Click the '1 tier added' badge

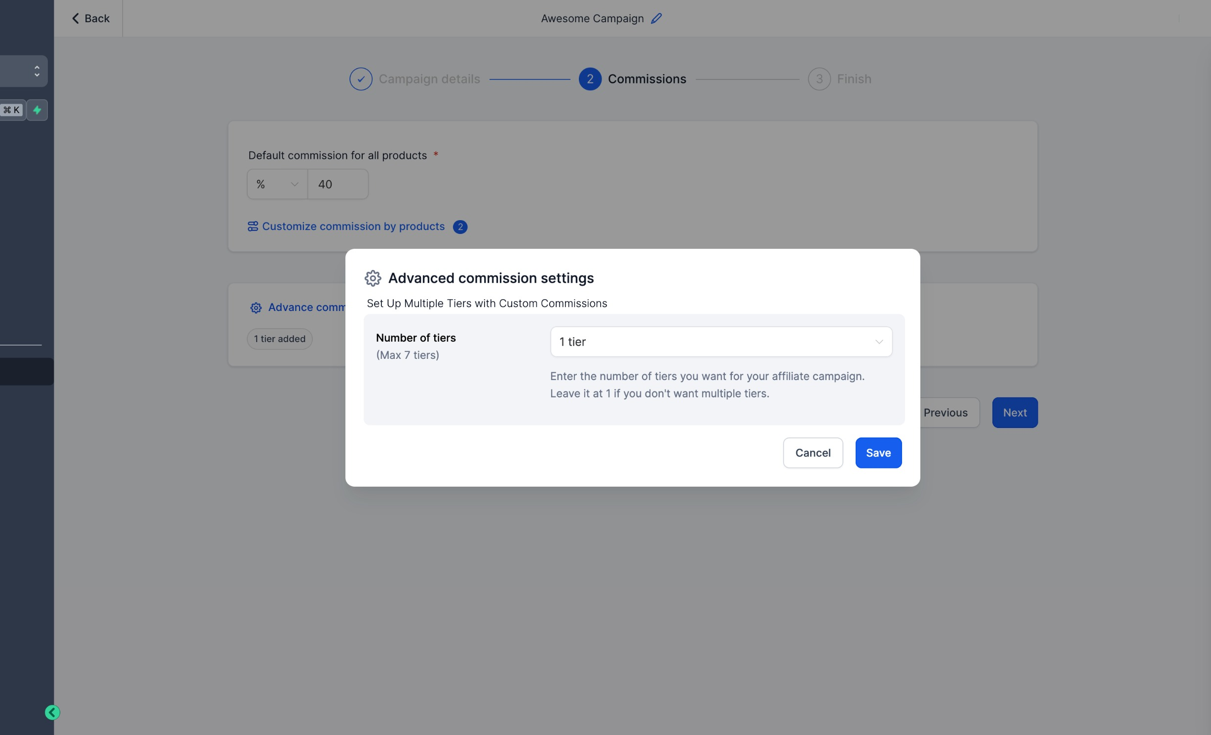[x=280, y=339]
